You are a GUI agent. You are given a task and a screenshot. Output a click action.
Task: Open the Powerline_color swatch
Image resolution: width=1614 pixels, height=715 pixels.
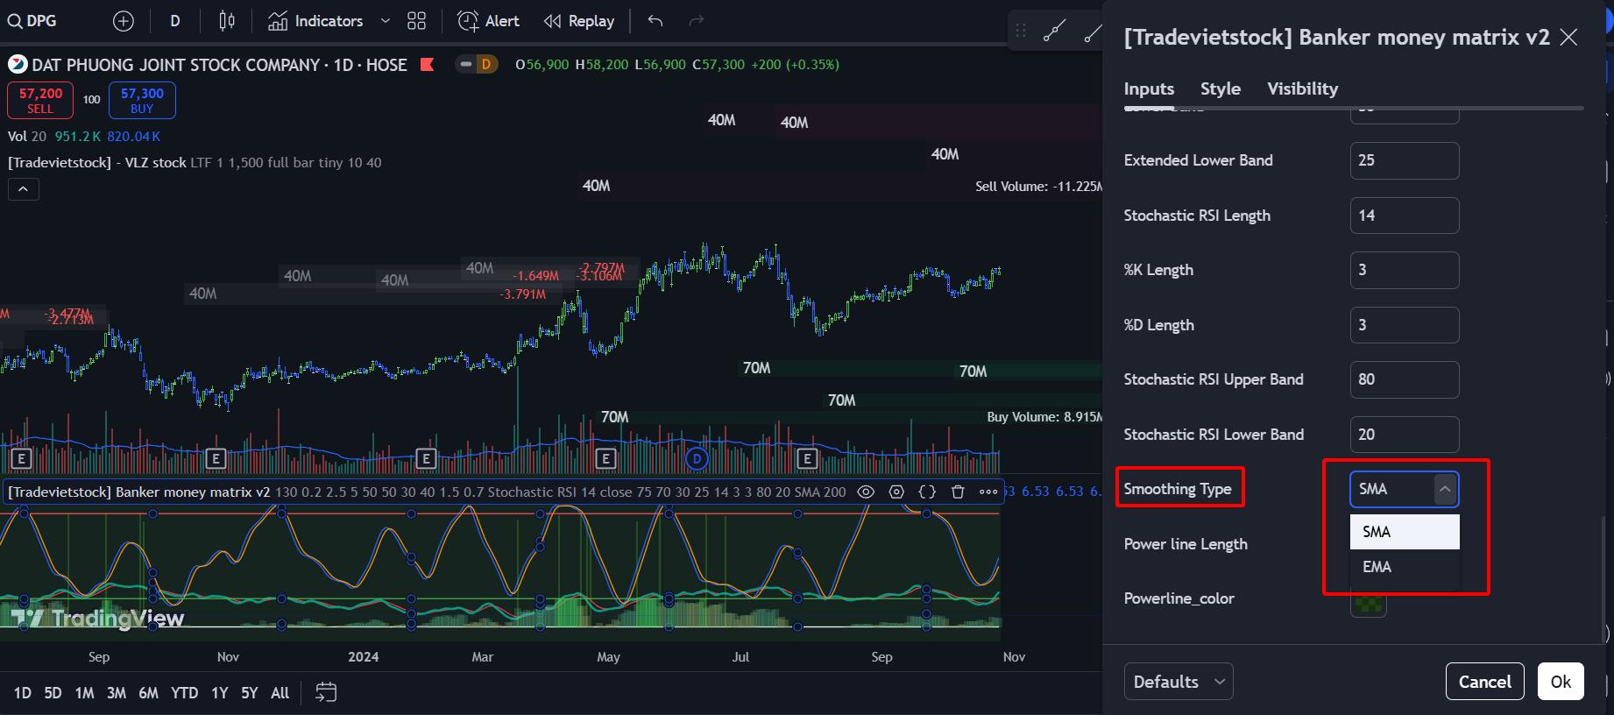tap(1369, 601)
